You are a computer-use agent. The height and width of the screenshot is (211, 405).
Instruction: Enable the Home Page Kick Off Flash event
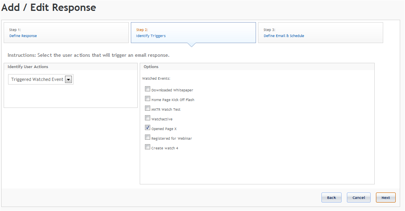tap(147, 99)
